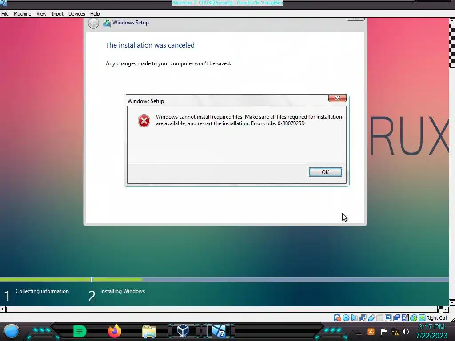Image resolution: width=455 pixels, height=341 pixels.
Task: Click the keyboard capture arrow icon
Action: (x=422, y=318)
